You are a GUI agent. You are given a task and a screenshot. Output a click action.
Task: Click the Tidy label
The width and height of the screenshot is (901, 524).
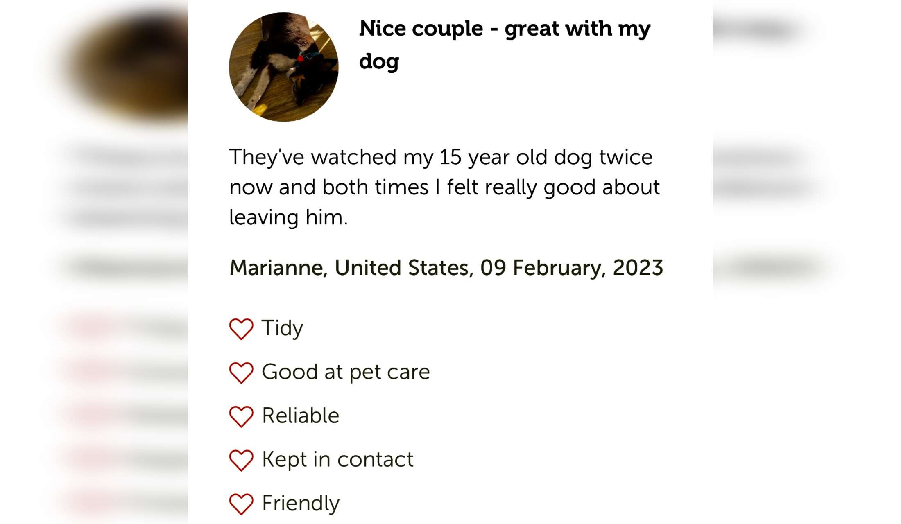[283, 329]
